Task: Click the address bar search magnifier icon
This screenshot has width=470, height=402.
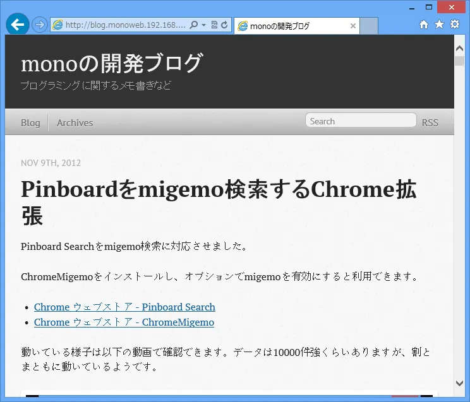Action: [x=194, y=25]
